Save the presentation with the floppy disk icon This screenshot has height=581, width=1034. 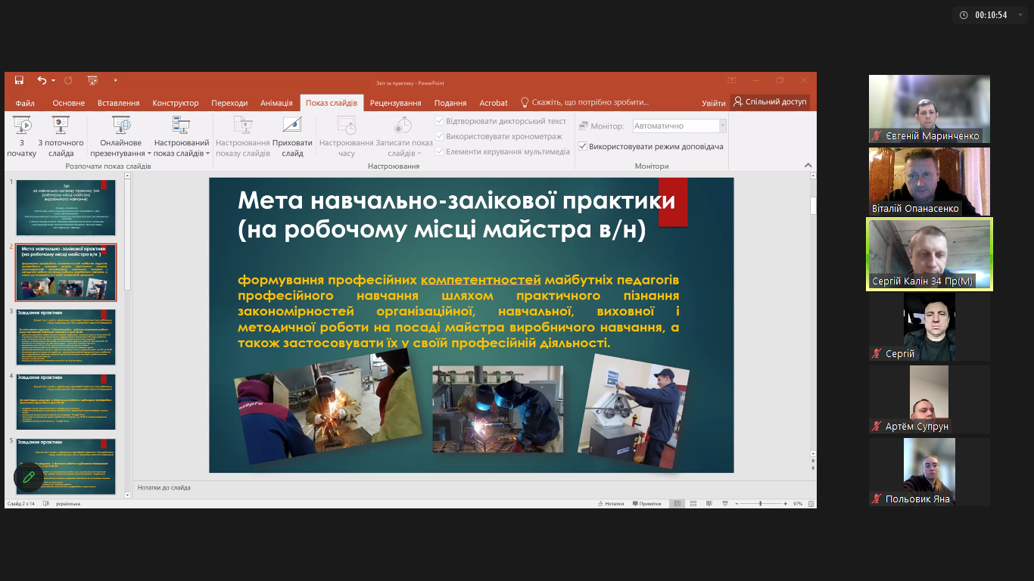pyautogui.click(x=19, y=80)
